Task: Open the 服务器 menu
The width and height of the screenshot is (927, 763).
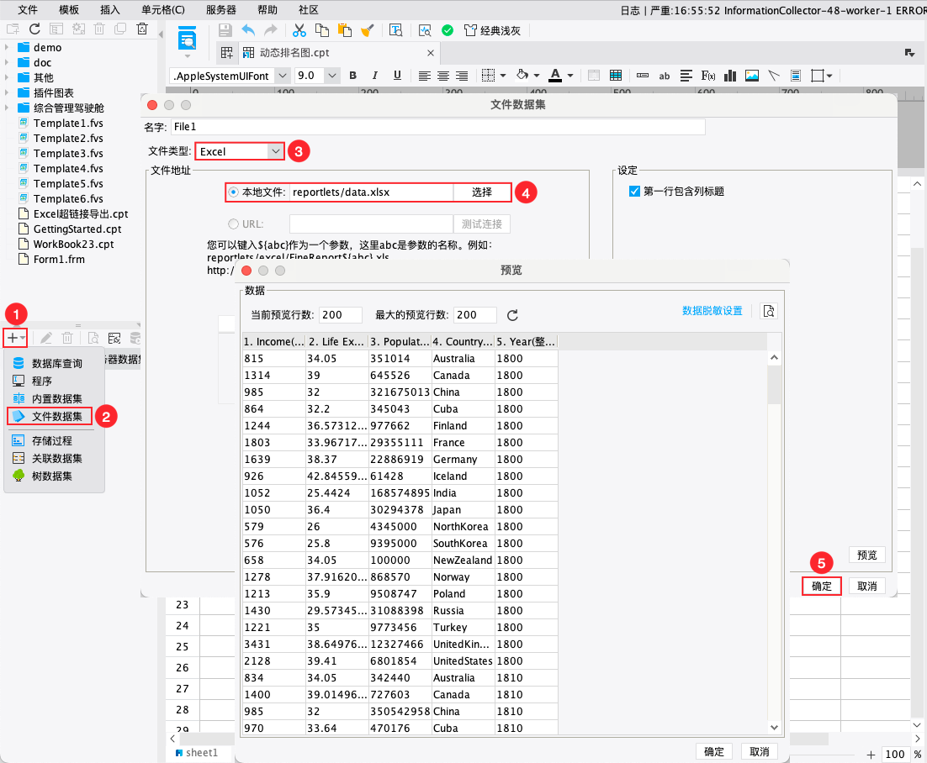Action: pos(221,9)
